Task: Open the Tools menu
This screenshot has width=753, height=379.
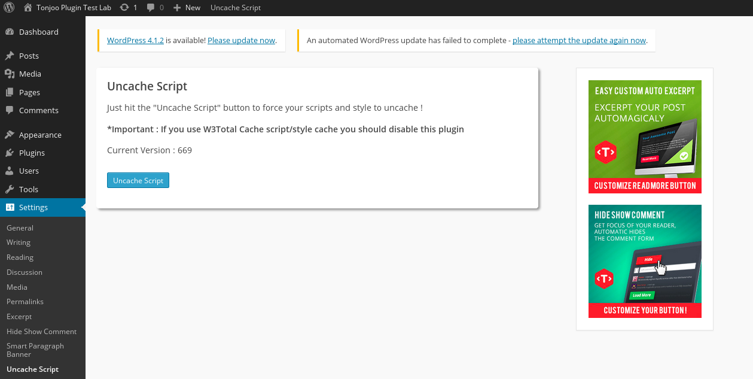Action: pyautogui.click(x=42, y=189)
